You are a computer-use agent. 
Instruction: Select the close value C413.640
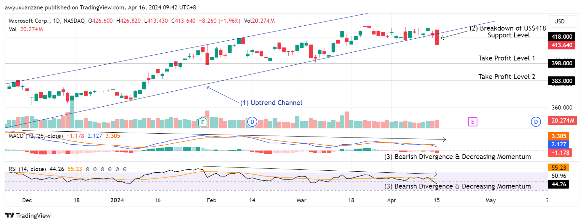coord(183,21)
